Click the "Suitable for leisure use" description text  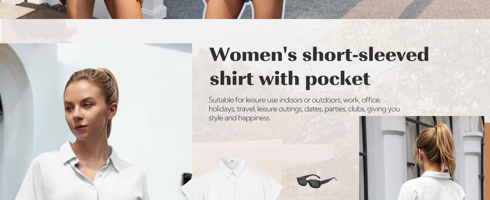[x=304, y=109]
